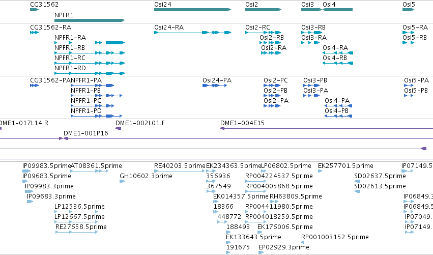This screenshot has width=433, height=255.
Task: Open the Osi24-RA transcript label
Action: click(169, 27)
